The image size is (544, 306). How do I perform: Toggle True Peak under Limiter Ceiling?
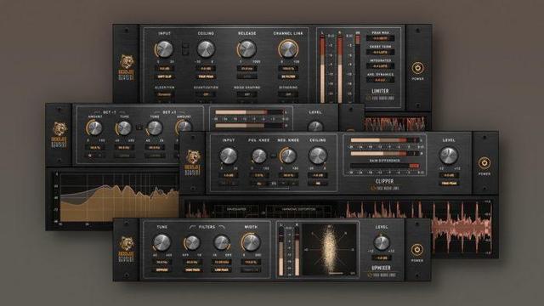click(206, 76)
